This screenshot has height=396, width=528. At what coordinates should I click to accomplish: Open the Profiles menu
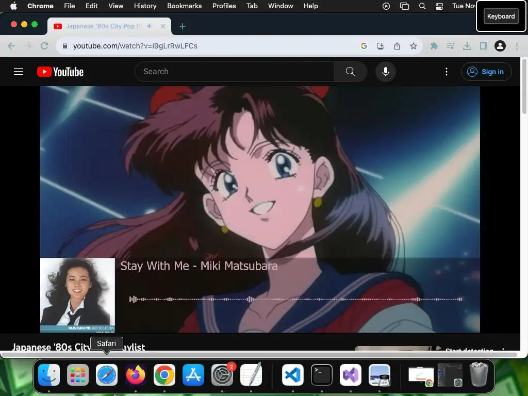pos(224,6)
